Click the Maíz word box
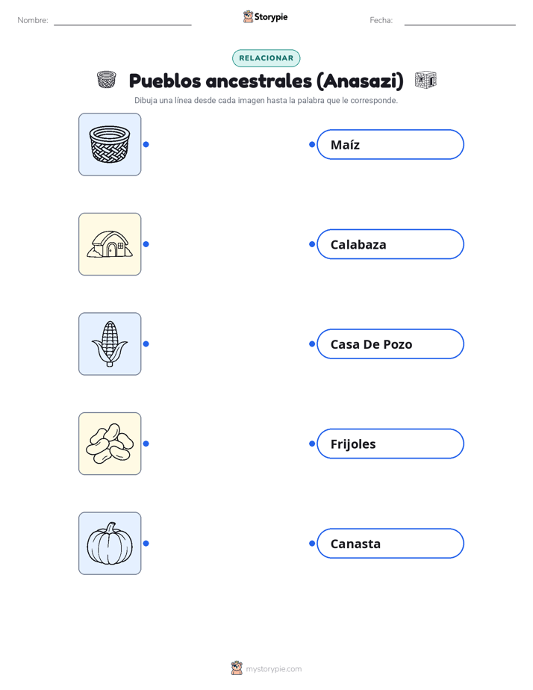Screen dimensions: 533x690 390,144
